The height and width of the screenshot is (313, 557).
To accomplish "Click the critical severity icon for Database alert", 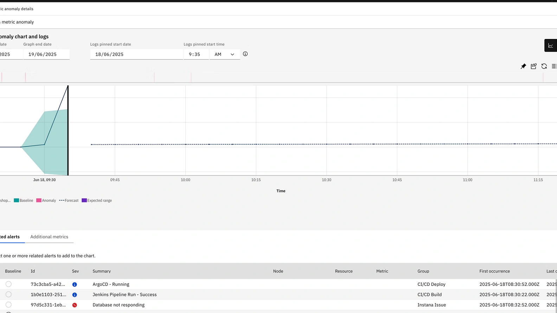I will [x=75, y=305].
